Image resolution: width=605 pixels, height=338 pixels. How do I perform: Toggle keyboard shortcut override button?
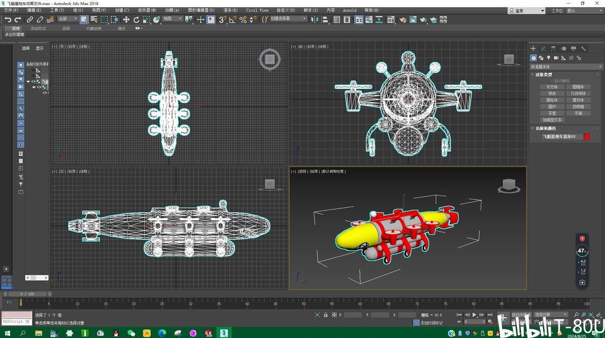coord(211,20)
